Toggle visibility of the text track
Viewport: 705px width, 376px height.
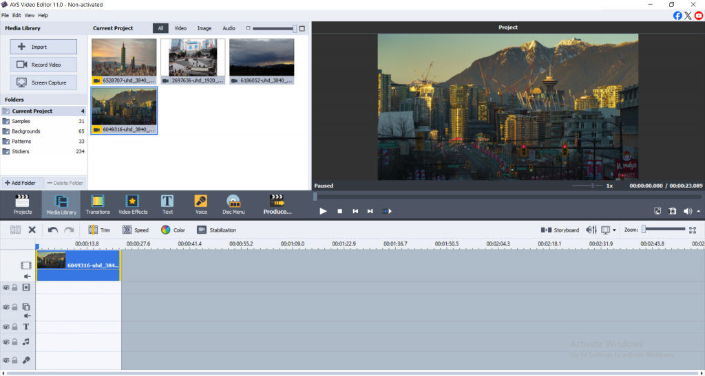6,327
